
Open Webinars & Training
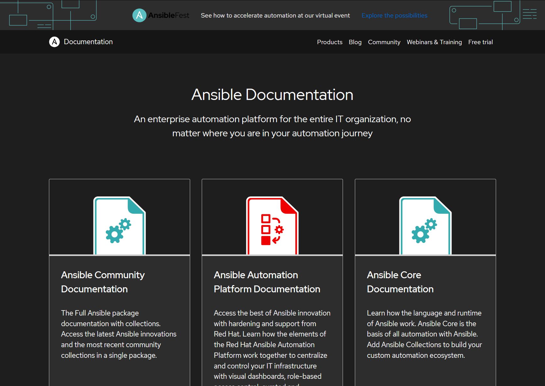(x=434, y=42)
